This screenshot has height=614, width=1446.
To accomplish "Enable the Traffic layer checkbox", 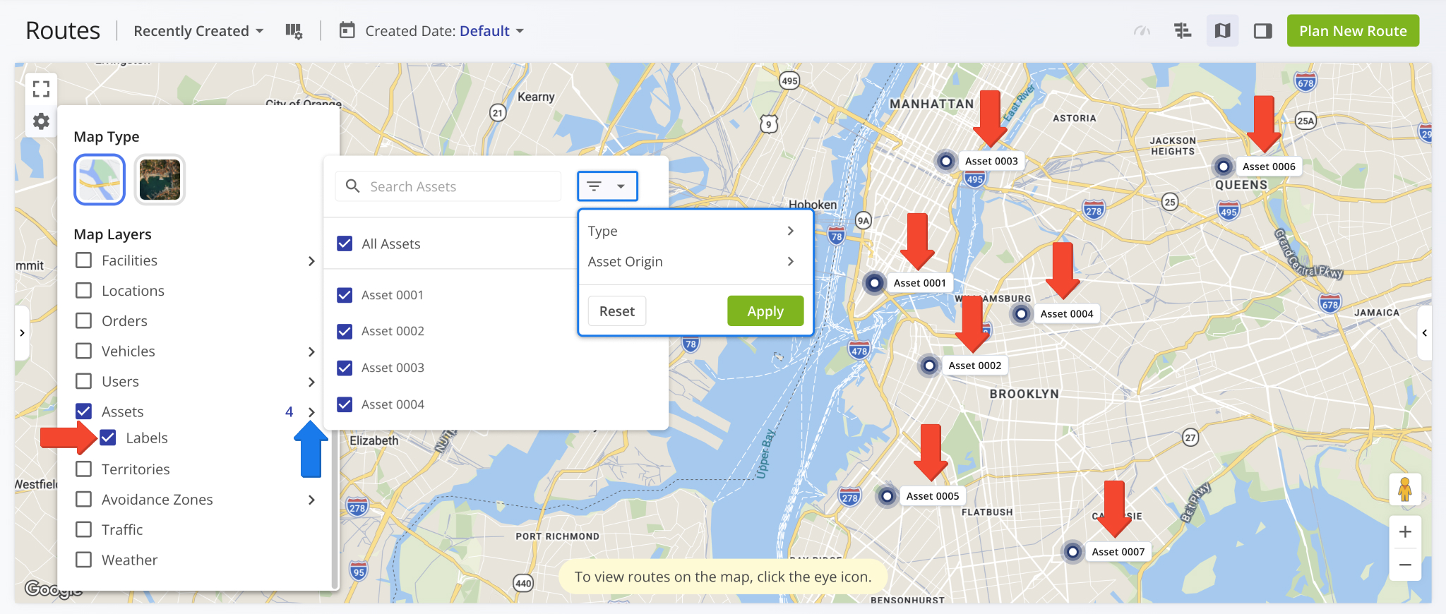I will point(83,529).
